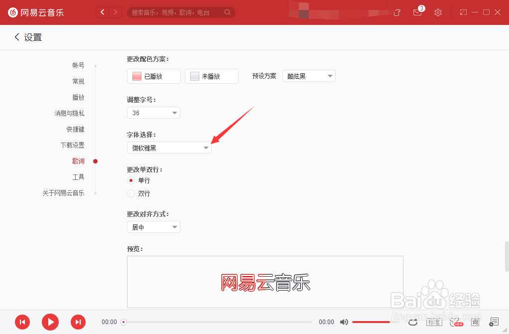Mute audio via speaker icon
Screen dimensions: 509x334
344,322
